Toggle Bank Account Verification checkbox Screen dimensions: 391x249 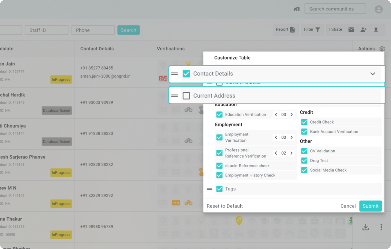[x=304, y=132]
